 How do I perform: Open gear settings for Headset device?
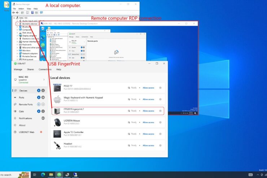(160, 146)
